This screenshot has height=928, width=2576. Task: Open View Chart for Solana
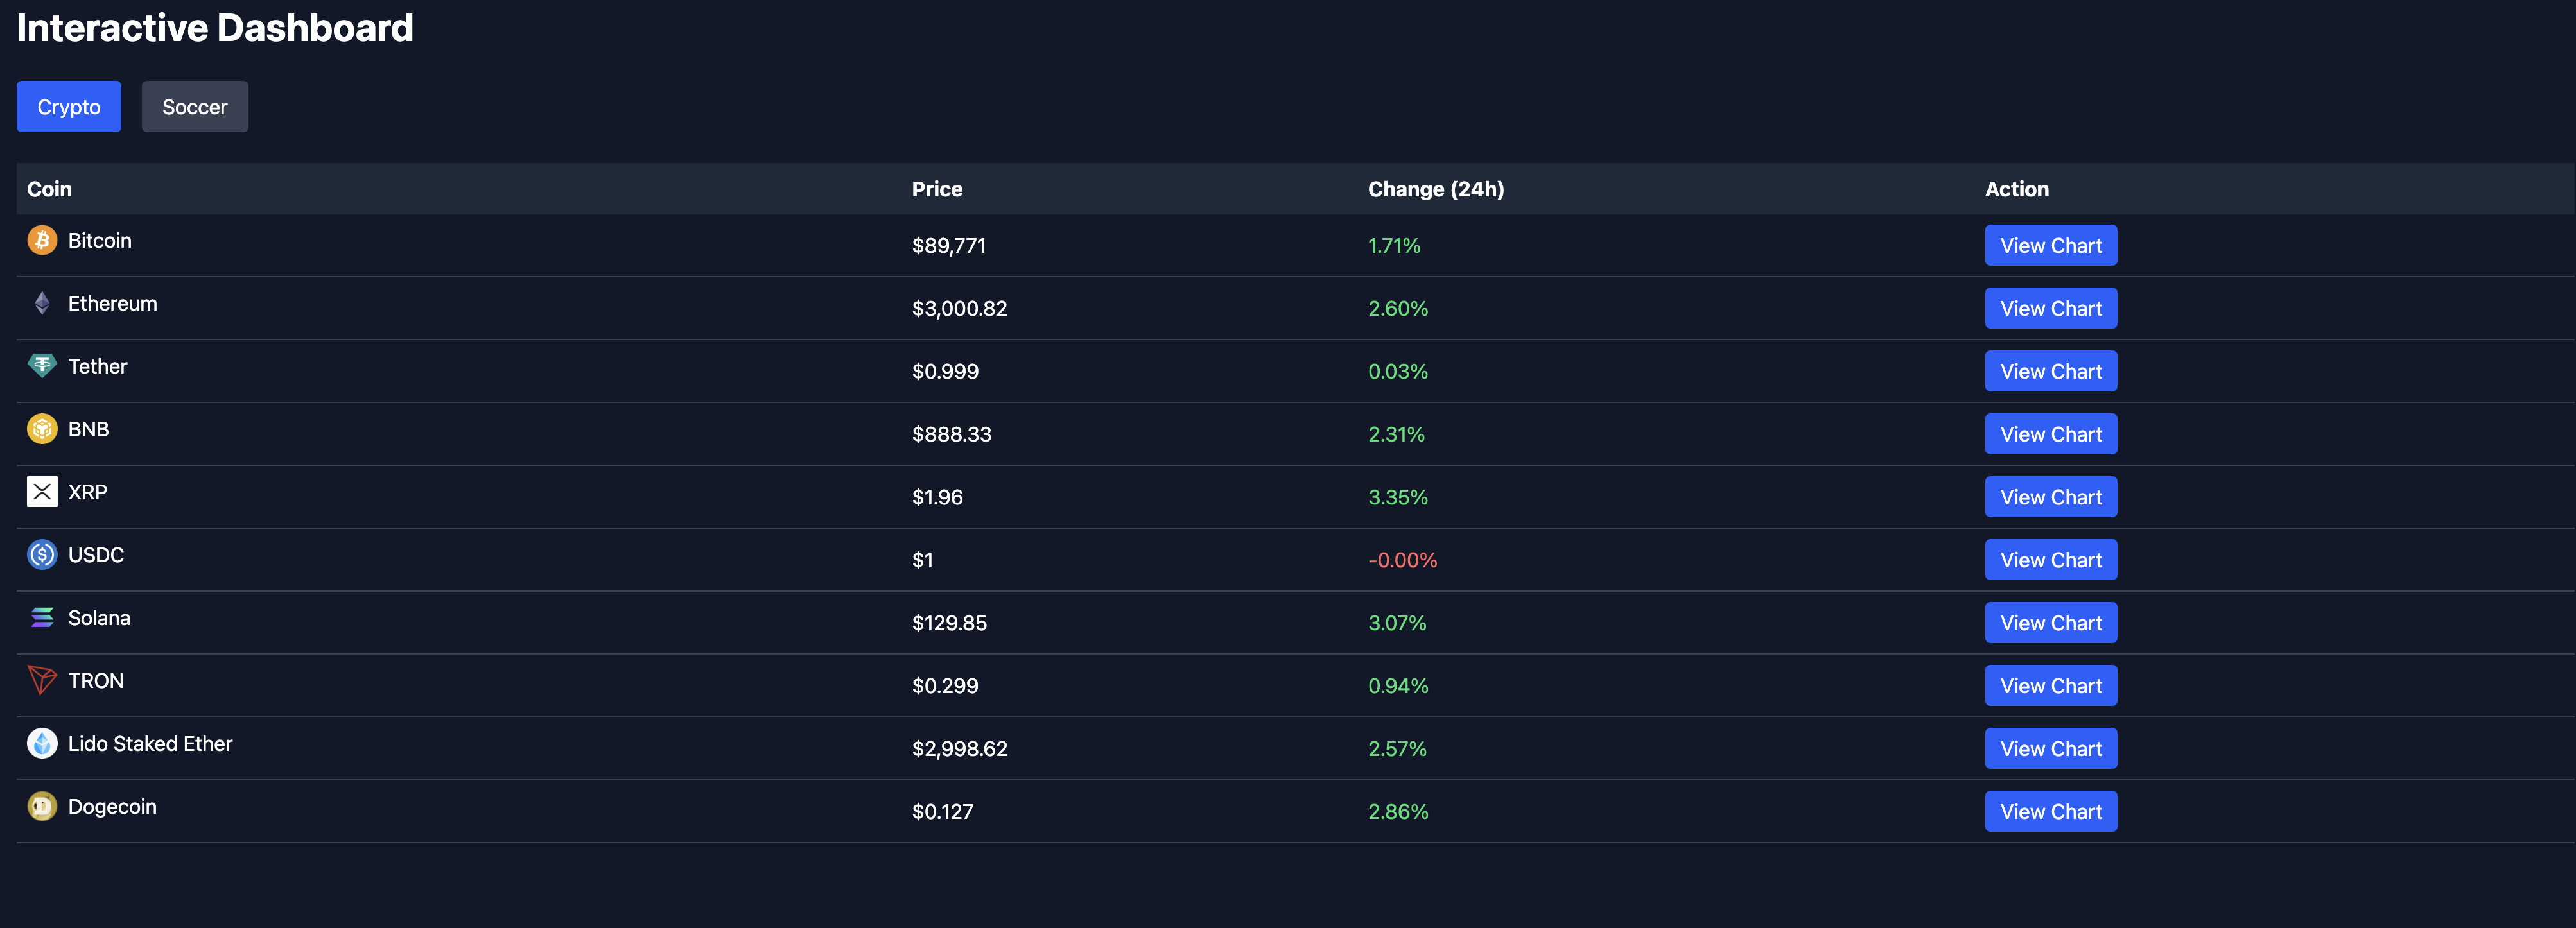tap(2050, 623)
